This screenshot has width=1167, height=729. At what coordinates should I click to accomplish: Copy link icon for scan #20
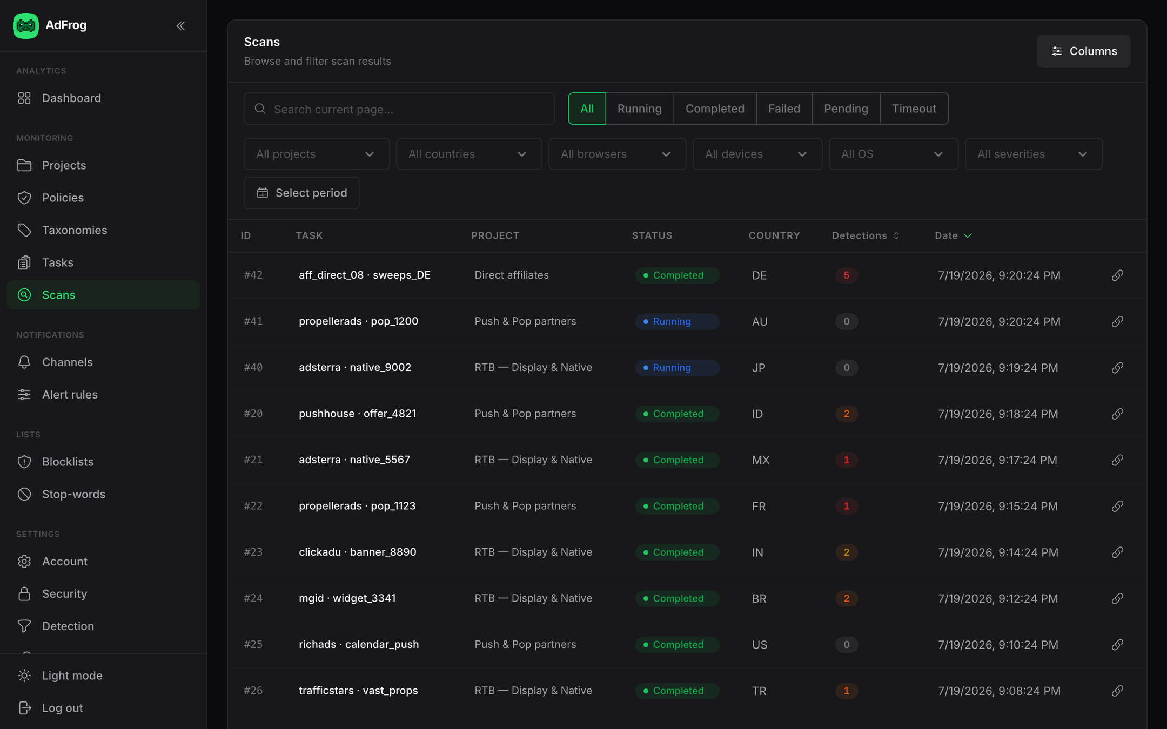point(1117,414)
